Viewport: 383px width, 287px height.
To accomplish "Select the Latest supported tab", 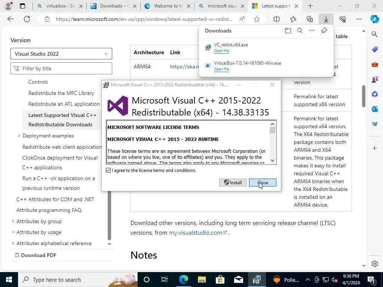I will 275,6.
